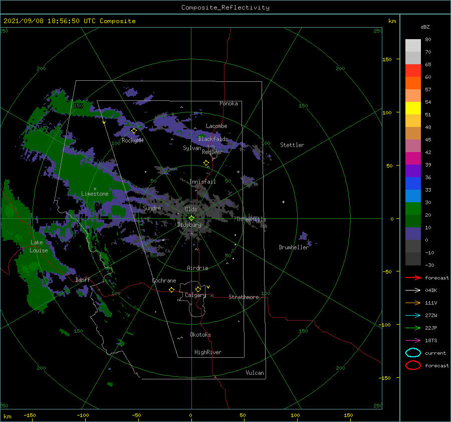The image size is (451, 422).
Task: Select the red 65 dBZ color swatch
Action: tap(413, 70)
